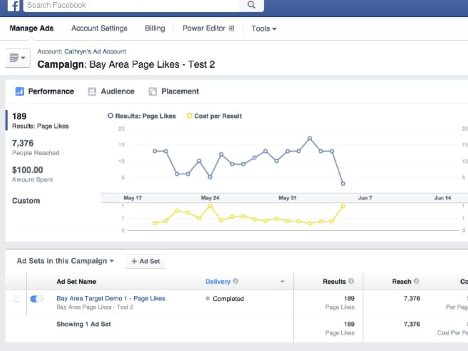Click the campaign title Bay Area Page Likes - Test 2
468x351 pixels.
[x=152, y=64]
